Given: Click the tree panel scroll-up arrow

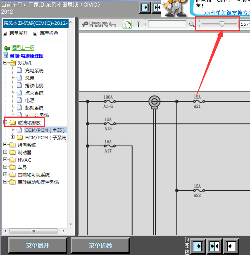Looking at the screenshot, I should click(71, 22).
